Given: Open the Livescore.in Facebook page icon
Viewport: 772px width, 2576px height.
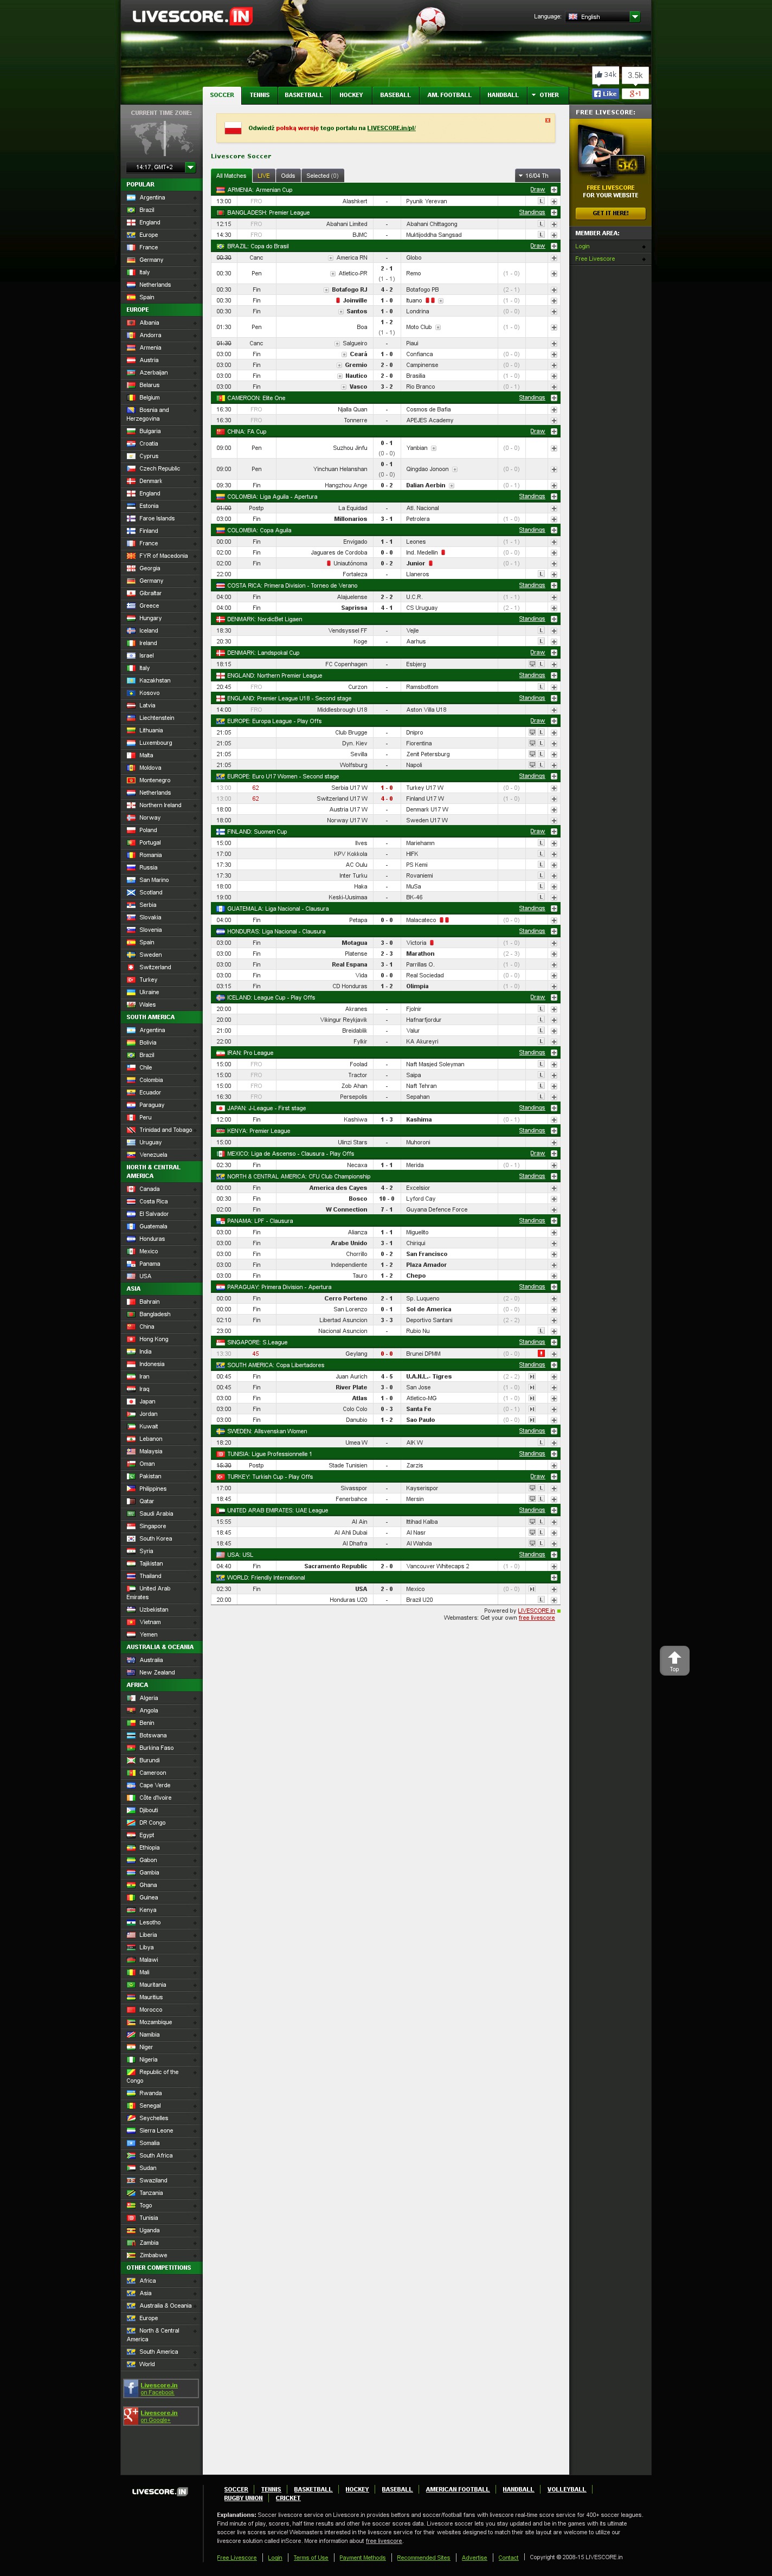Looking at the screenshot, I should click(131, 2387).
